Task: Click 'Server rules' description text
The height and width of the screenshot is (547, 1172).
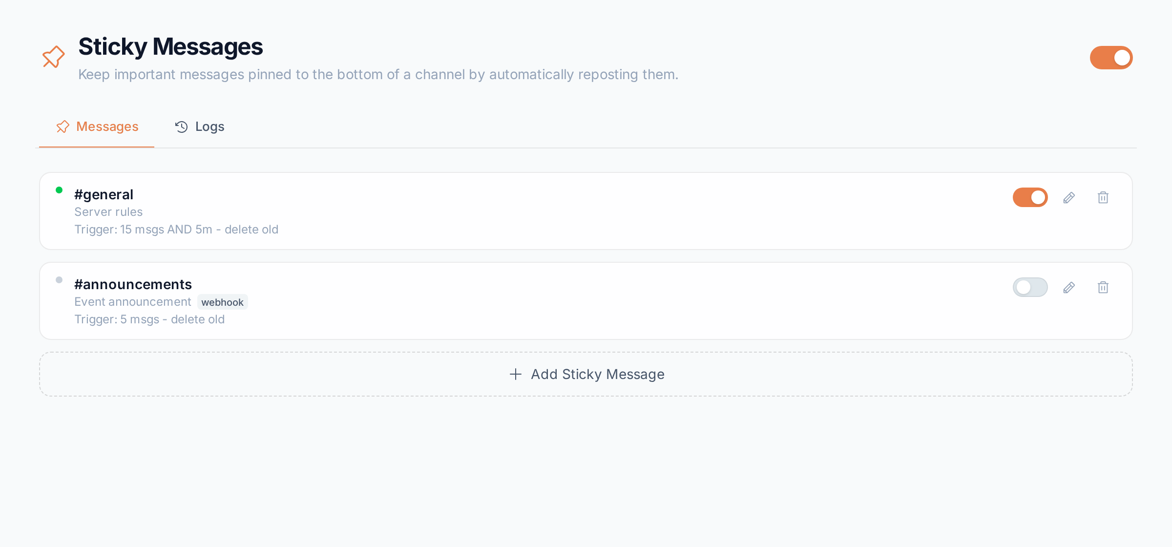Action: click(x=108, y=212)
